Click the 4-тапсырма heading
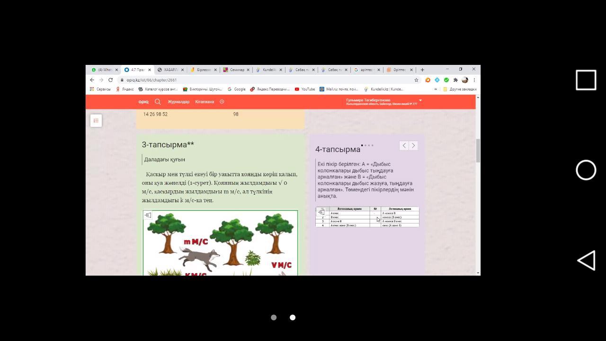 (x=338, y=150)
